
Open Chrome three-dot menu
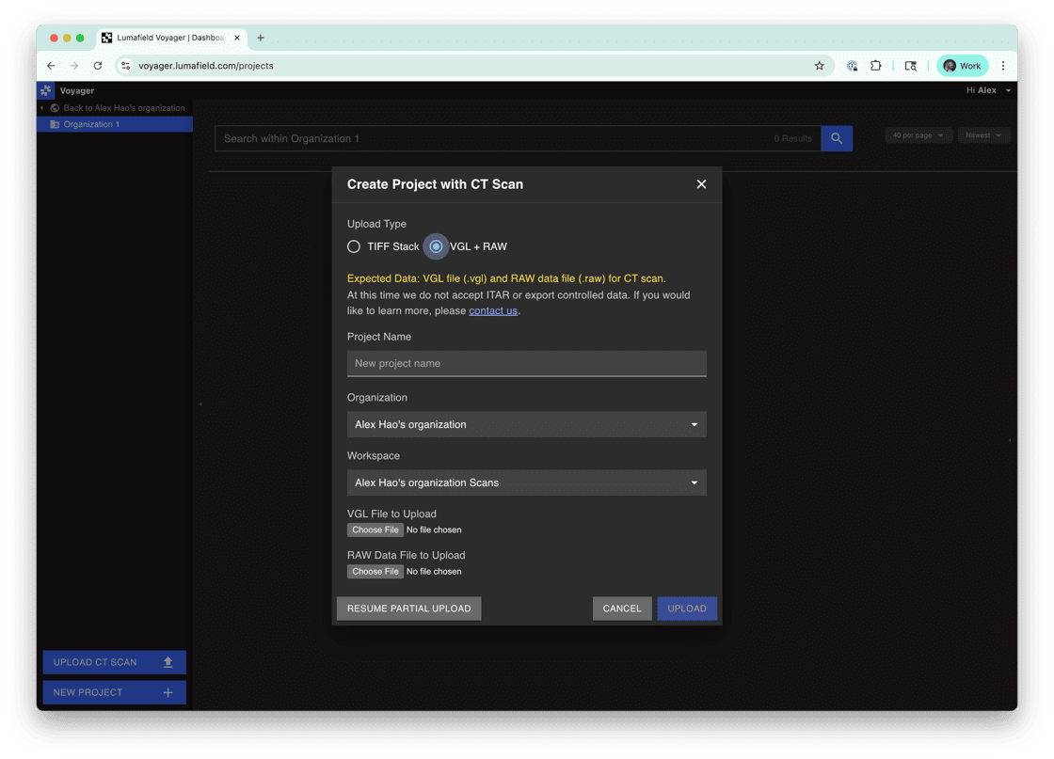pyautogui.click(x=1003, y=66)
